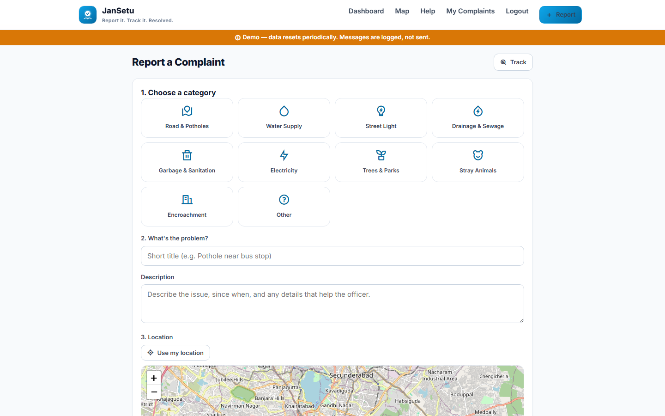The height and width of the screenshot is (416, 665).
Task: Click the crosshair icon in Use my location
Action: tap(151, 353)
